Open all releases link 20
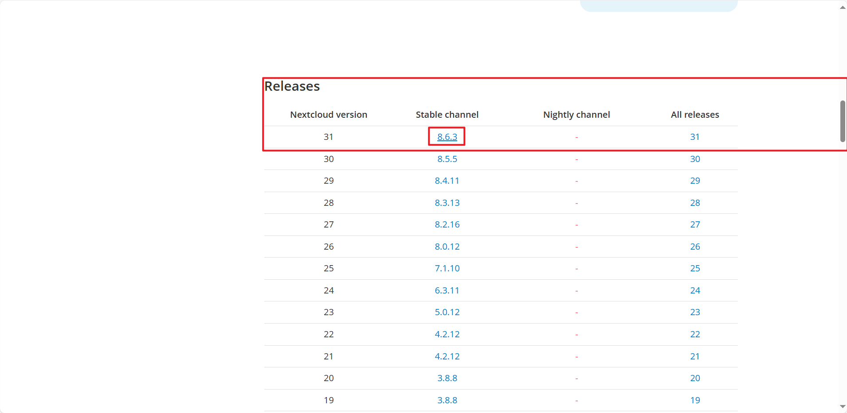The width and height of the screenshot is (847, 413). tap(695, 378)
